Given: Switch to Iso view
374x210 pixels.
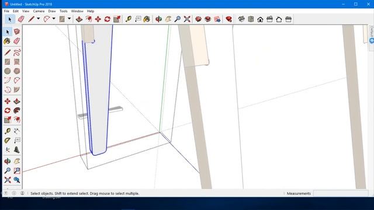Looking at the screenshot, I should point(241,19).
